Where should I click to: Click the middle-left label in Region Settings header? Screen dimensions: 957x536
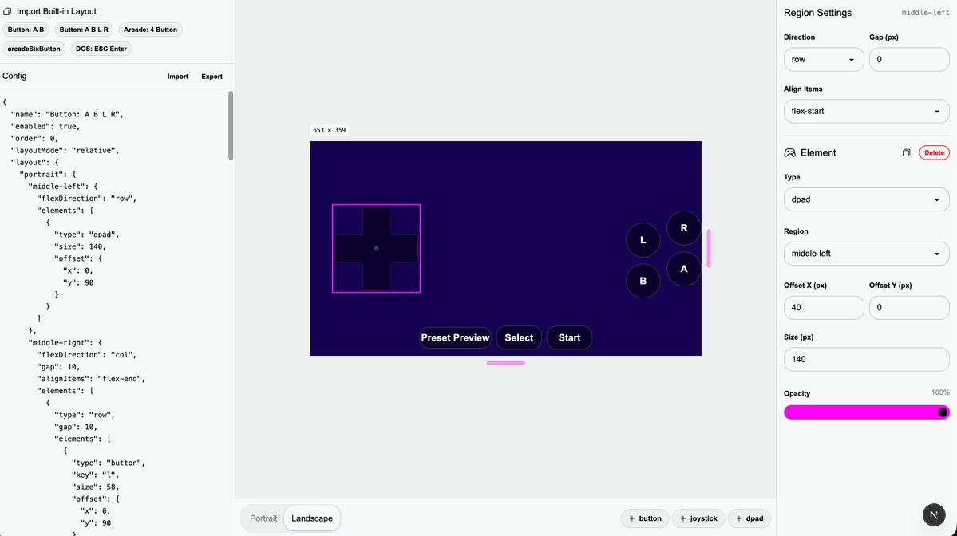(925, 13)
